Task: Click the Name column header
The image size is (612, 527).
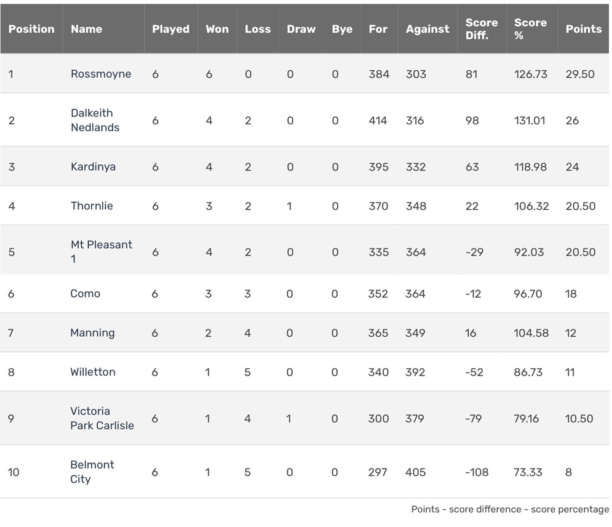Action: [86, 29]
